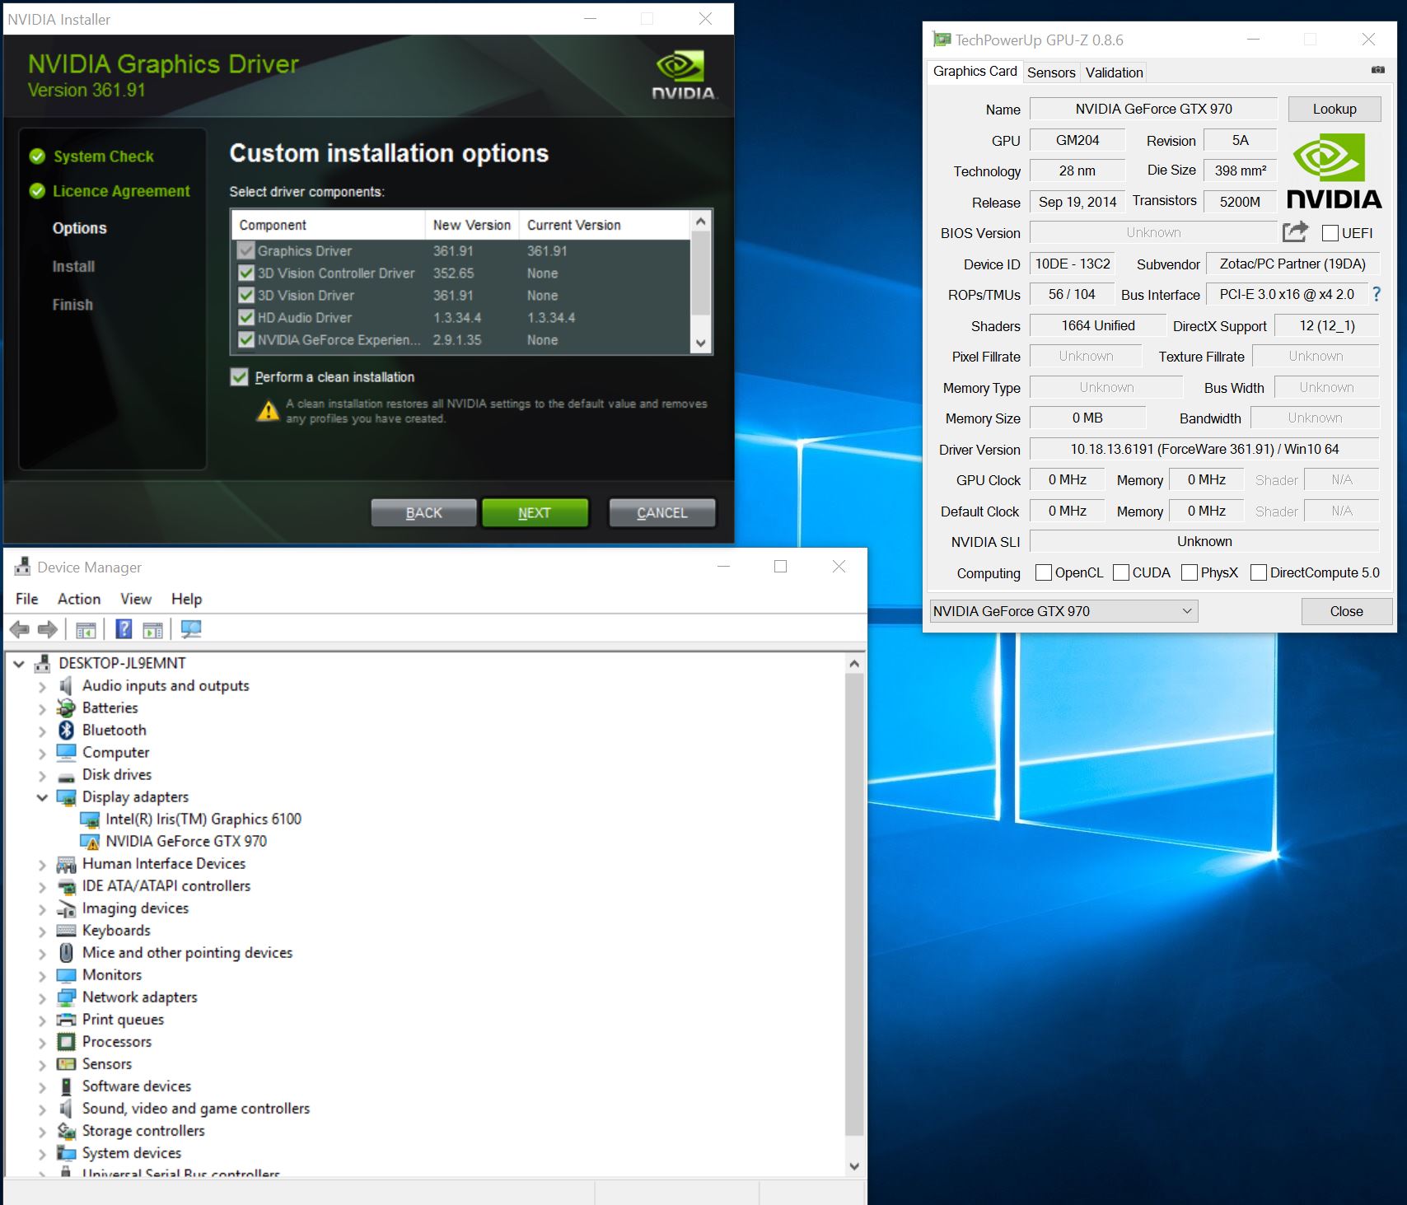This screenshot has width=1407, height=1205.
Task: Expand Sound, video and game controllers
Action: (42, 1109)
